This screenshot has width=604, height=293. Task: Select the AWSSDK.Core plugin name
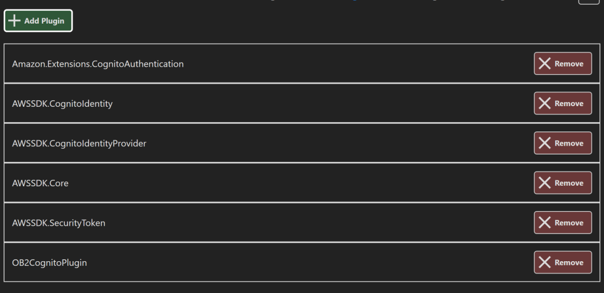[40, 183]
